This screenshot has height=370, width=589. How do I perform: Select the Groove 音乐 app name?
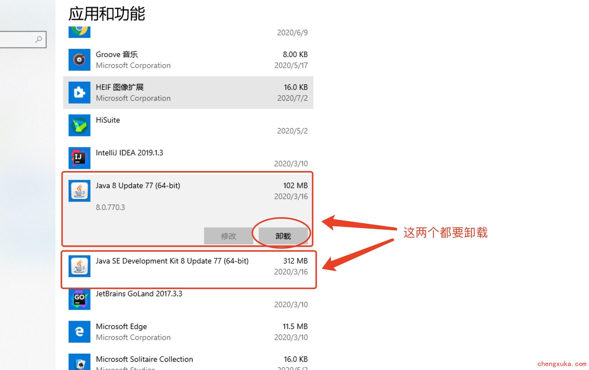[117, 54]
